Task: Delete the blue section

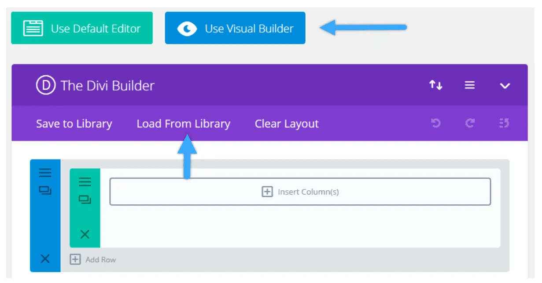Action: coord(45,259)
